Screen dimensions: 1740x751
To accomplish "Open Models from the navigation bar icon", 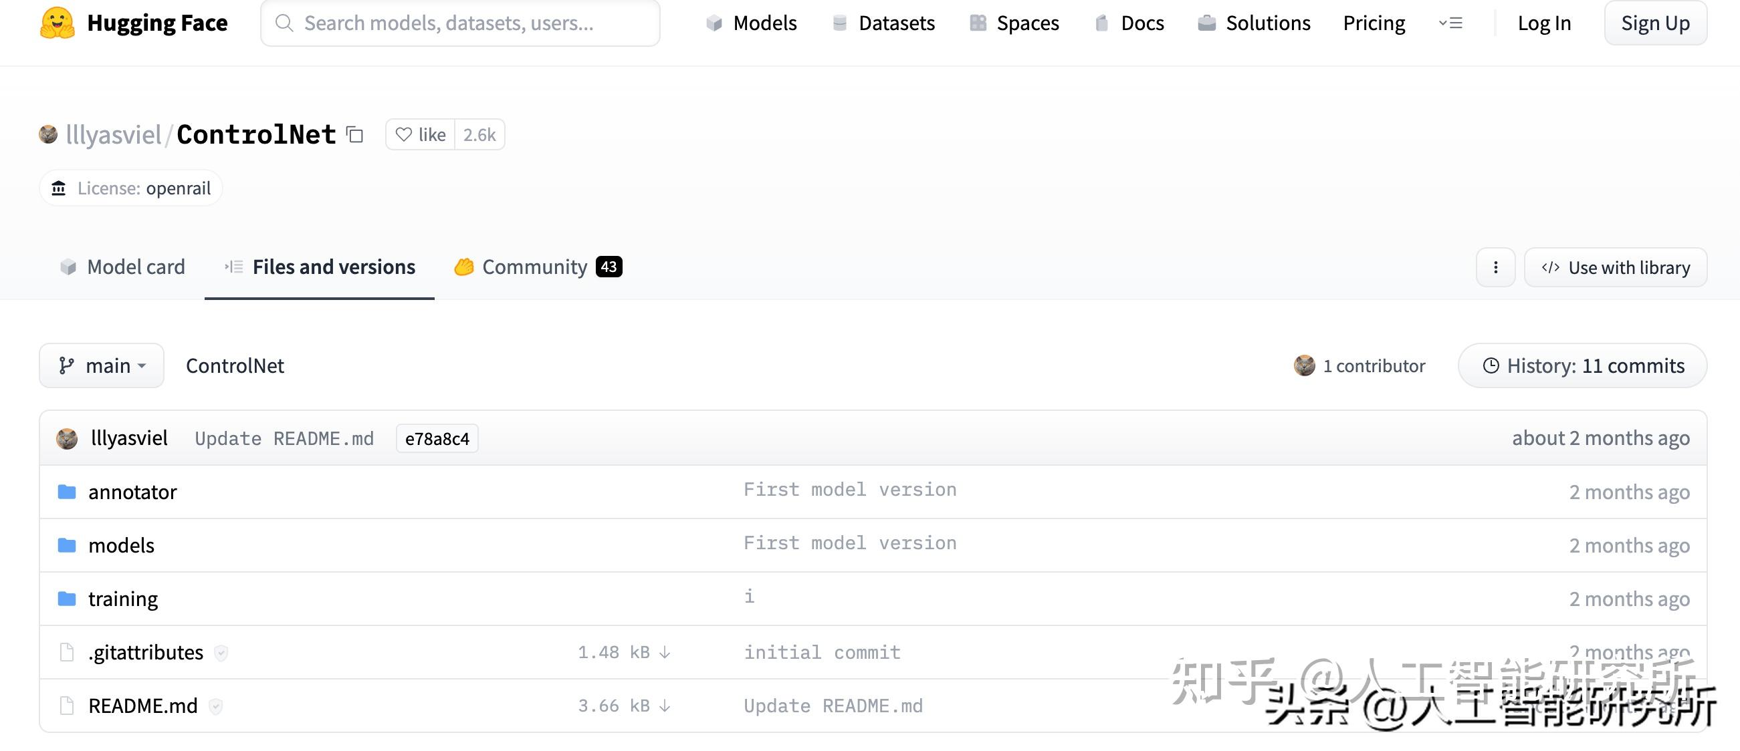I will point(714,22).
